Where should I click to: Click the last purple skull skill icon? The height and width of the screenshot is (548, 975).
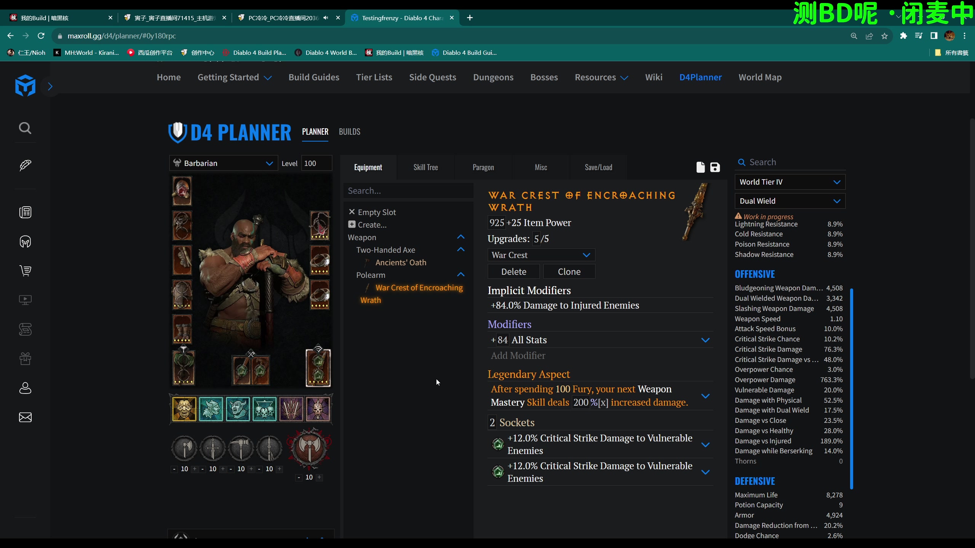coord(318,409)
